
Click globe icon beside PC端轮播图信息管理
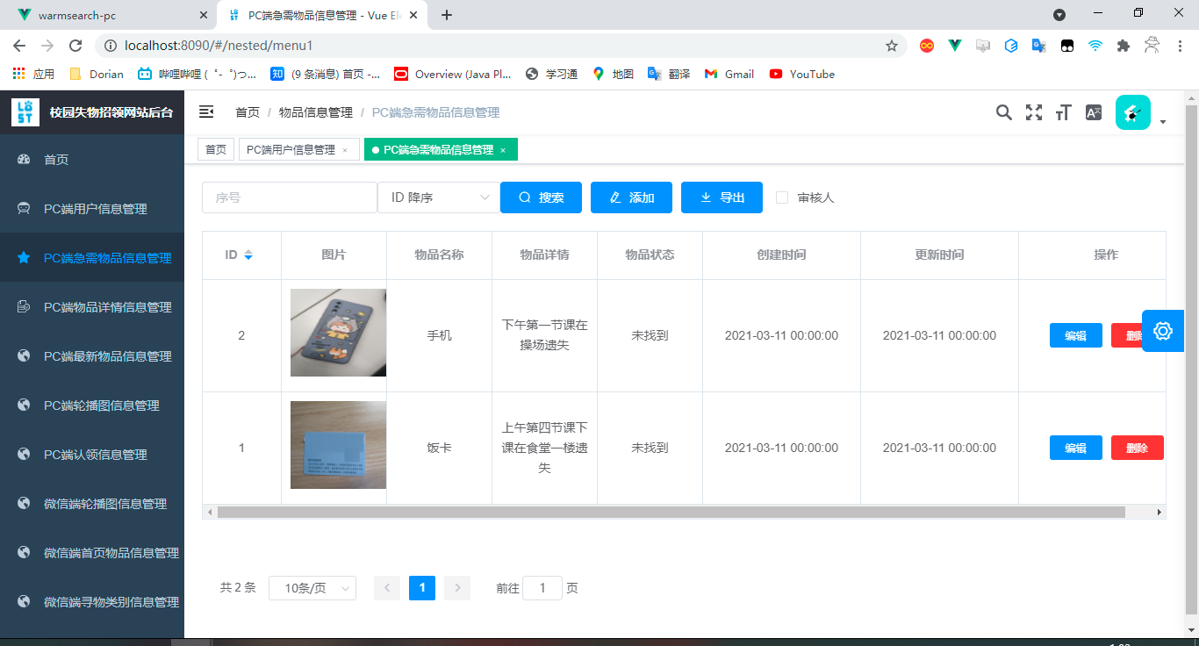(x=25, y=406)
